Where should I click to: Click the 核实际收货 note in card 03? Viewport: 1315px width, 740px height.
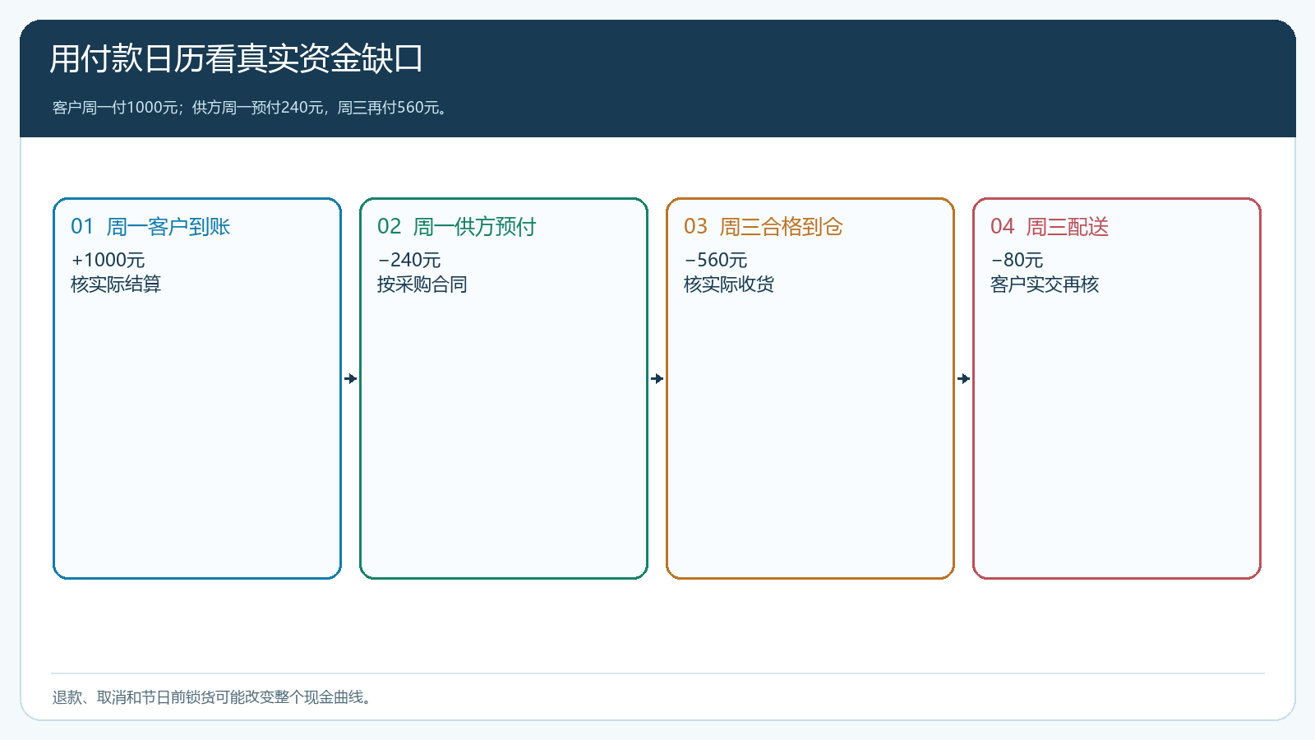[729, 284]
